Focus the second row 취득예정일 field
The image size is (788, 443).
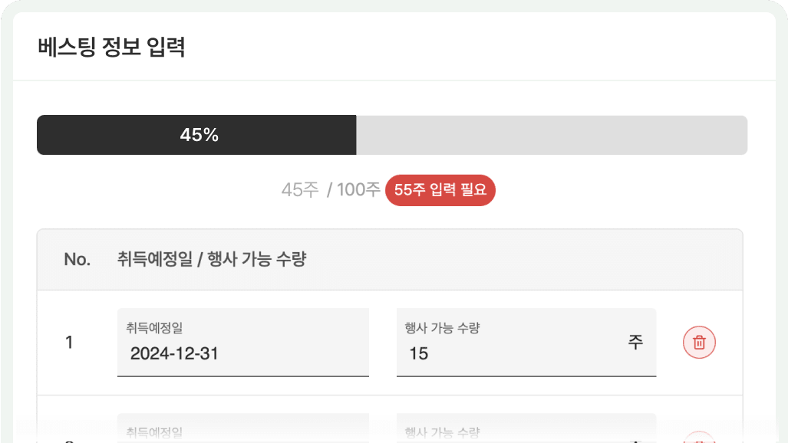click(x=242, y=429)
